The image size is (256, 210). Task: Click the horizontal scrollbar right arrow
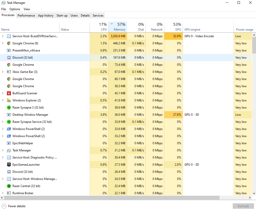[x=250, y=198]
